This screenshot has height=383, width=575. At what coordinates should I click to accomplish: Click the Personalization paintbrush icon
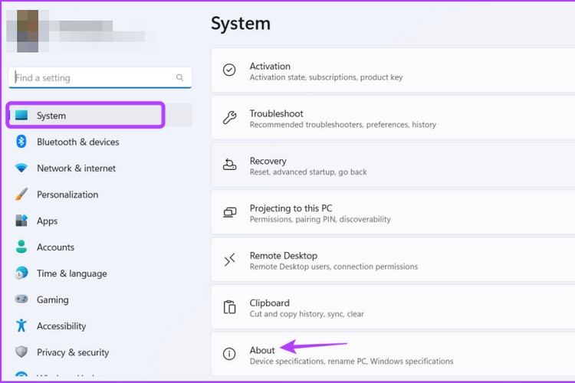(21, 195)
